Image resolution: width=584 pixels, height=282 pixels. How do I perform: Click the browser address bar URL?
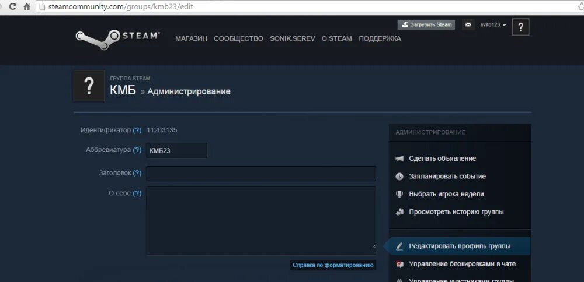[121, 6]
